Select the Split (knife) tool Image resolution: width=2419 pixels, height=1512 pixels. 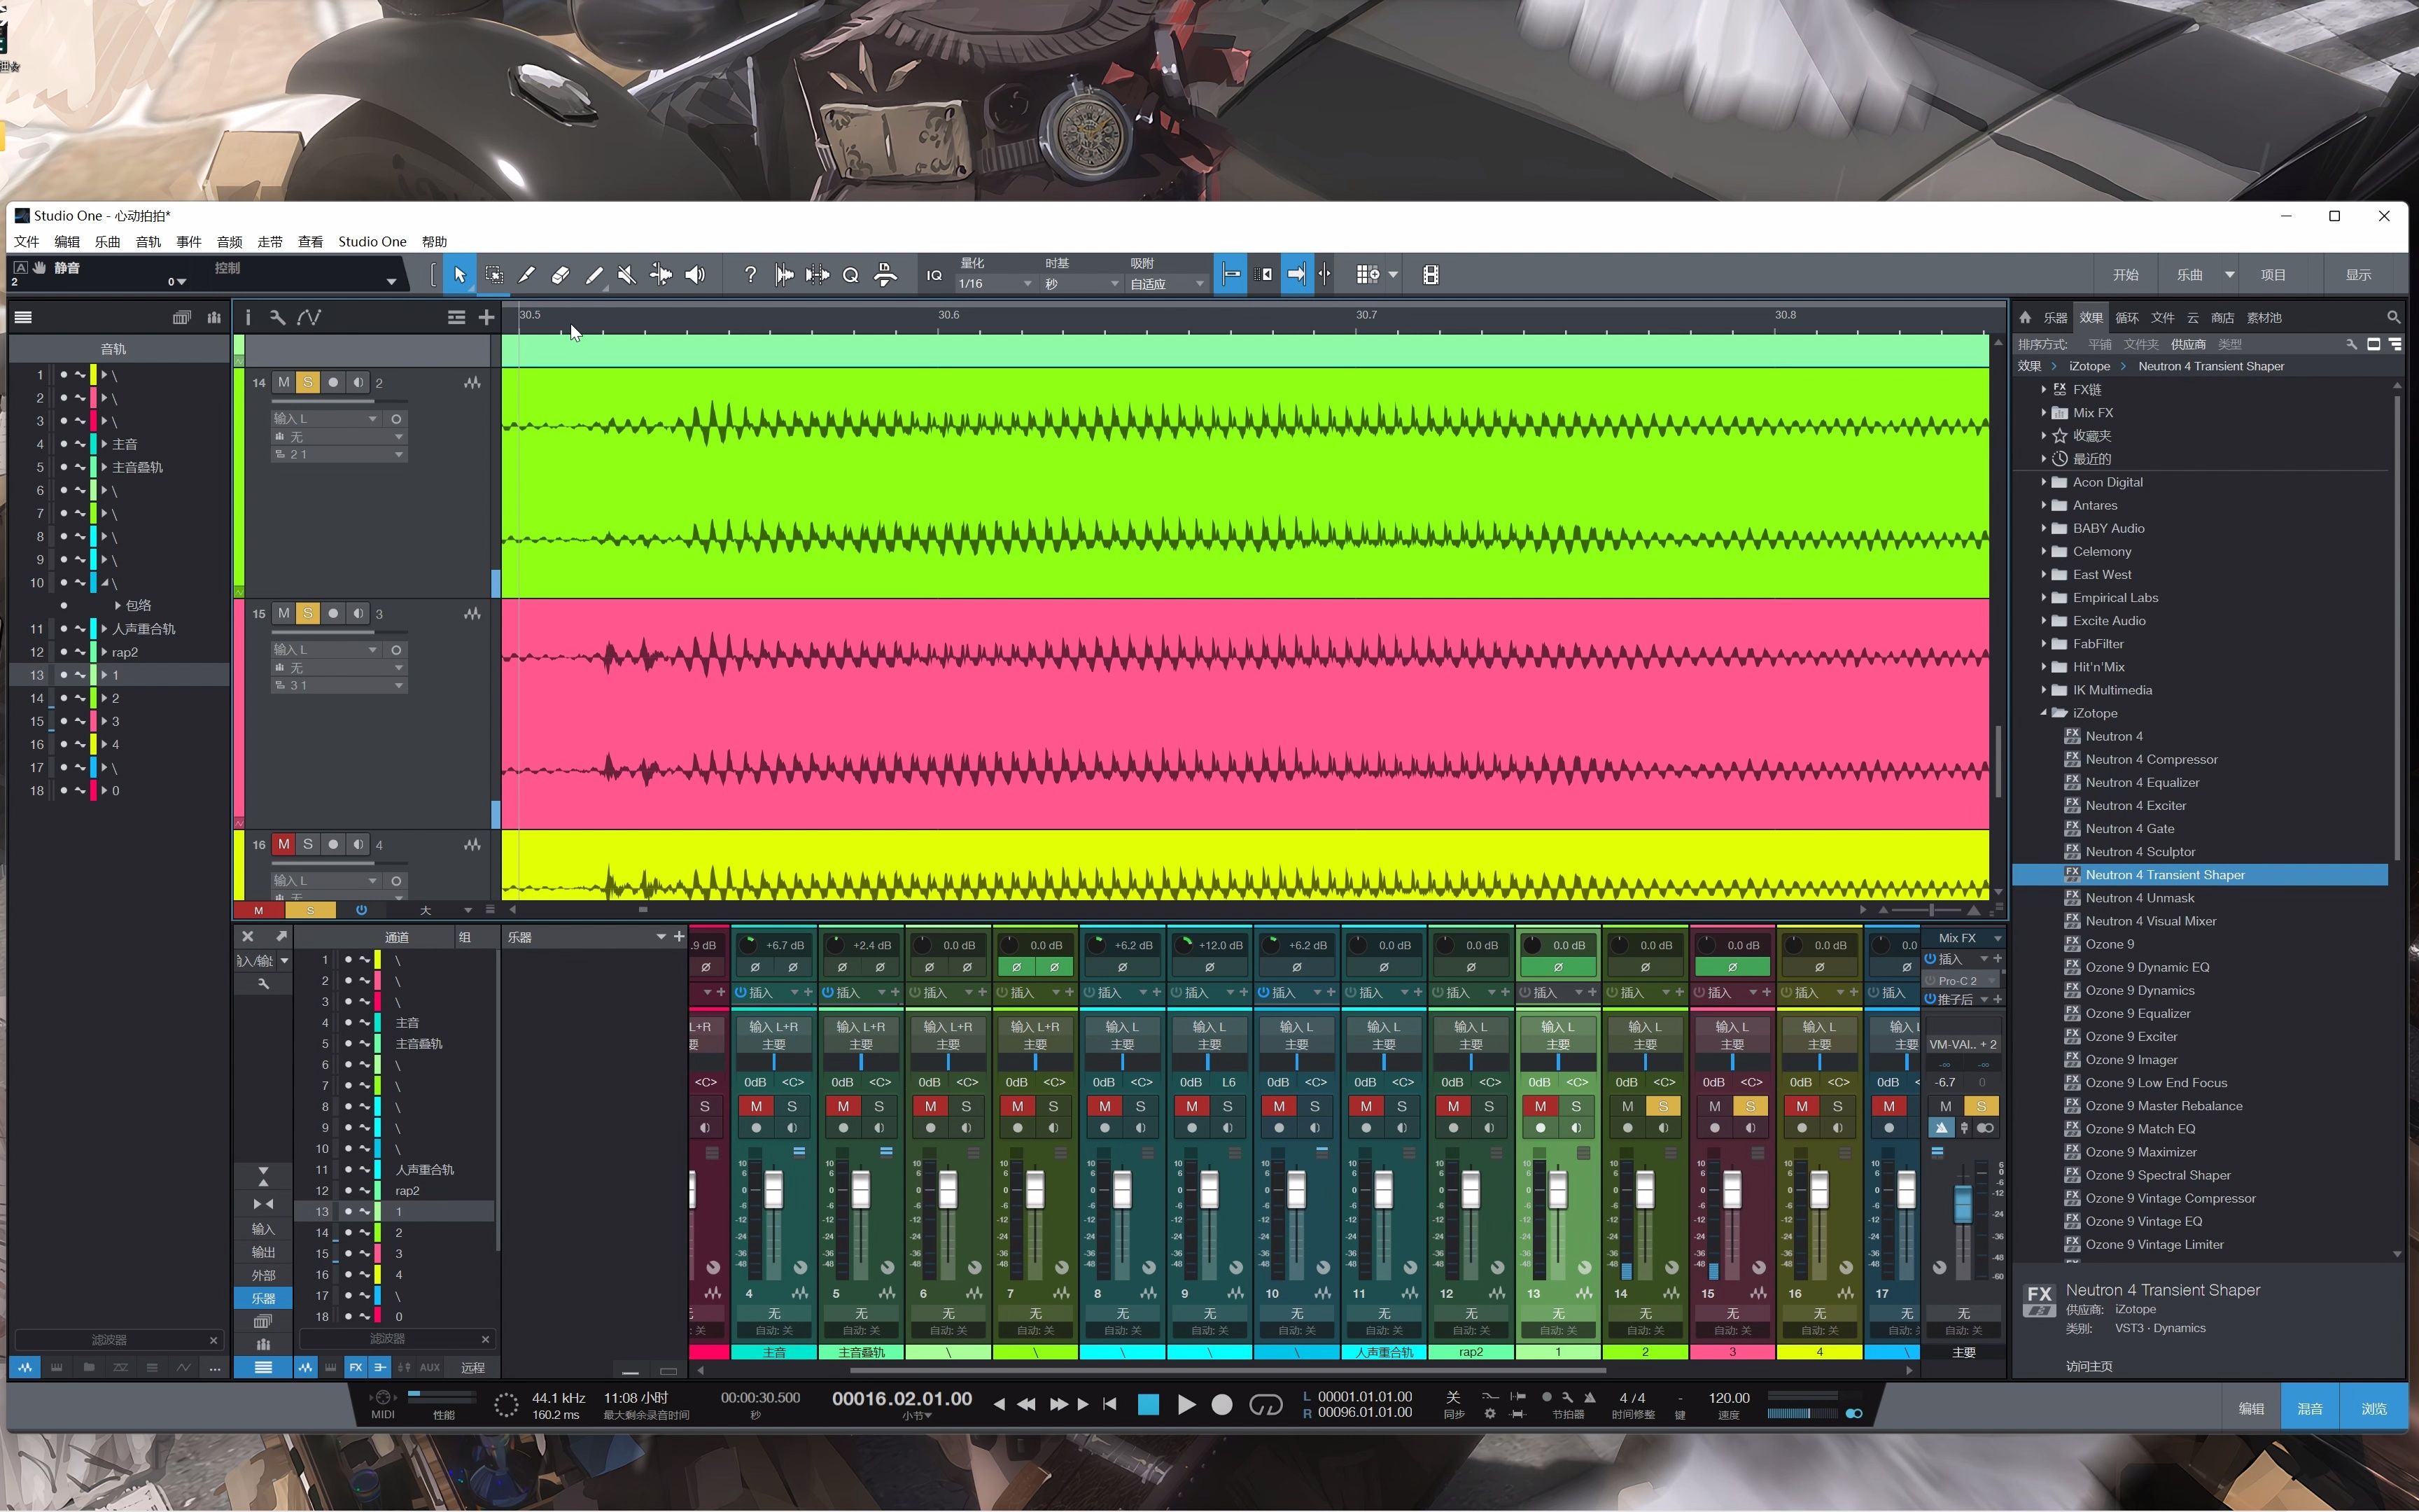pyautogui.click(x=527, y=275)
